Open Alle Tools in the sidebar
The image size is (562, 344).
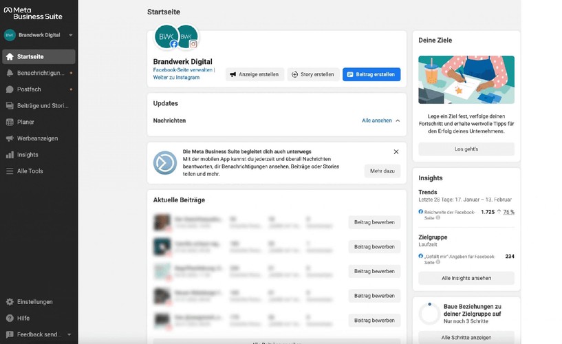(39, 171)
